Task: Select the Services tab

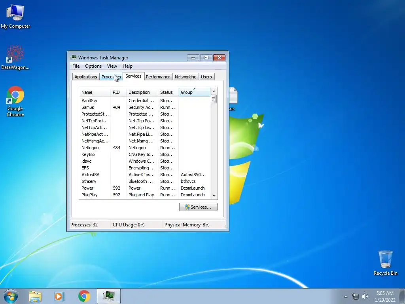Action: [x=133, y=76]
